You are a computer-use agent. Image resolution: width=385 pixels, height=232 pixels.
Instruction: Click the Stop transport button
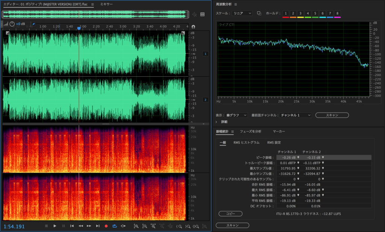[x=46, y=226]
